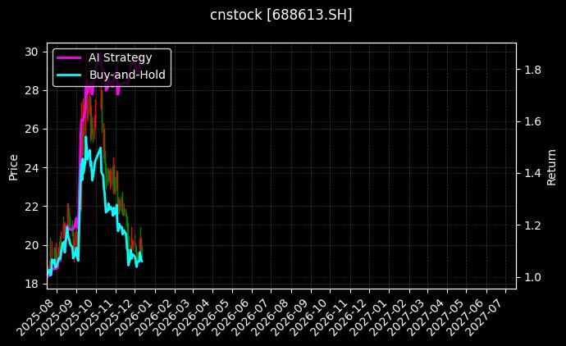Click the 1.8 return tick label

[x=532, y=70]
